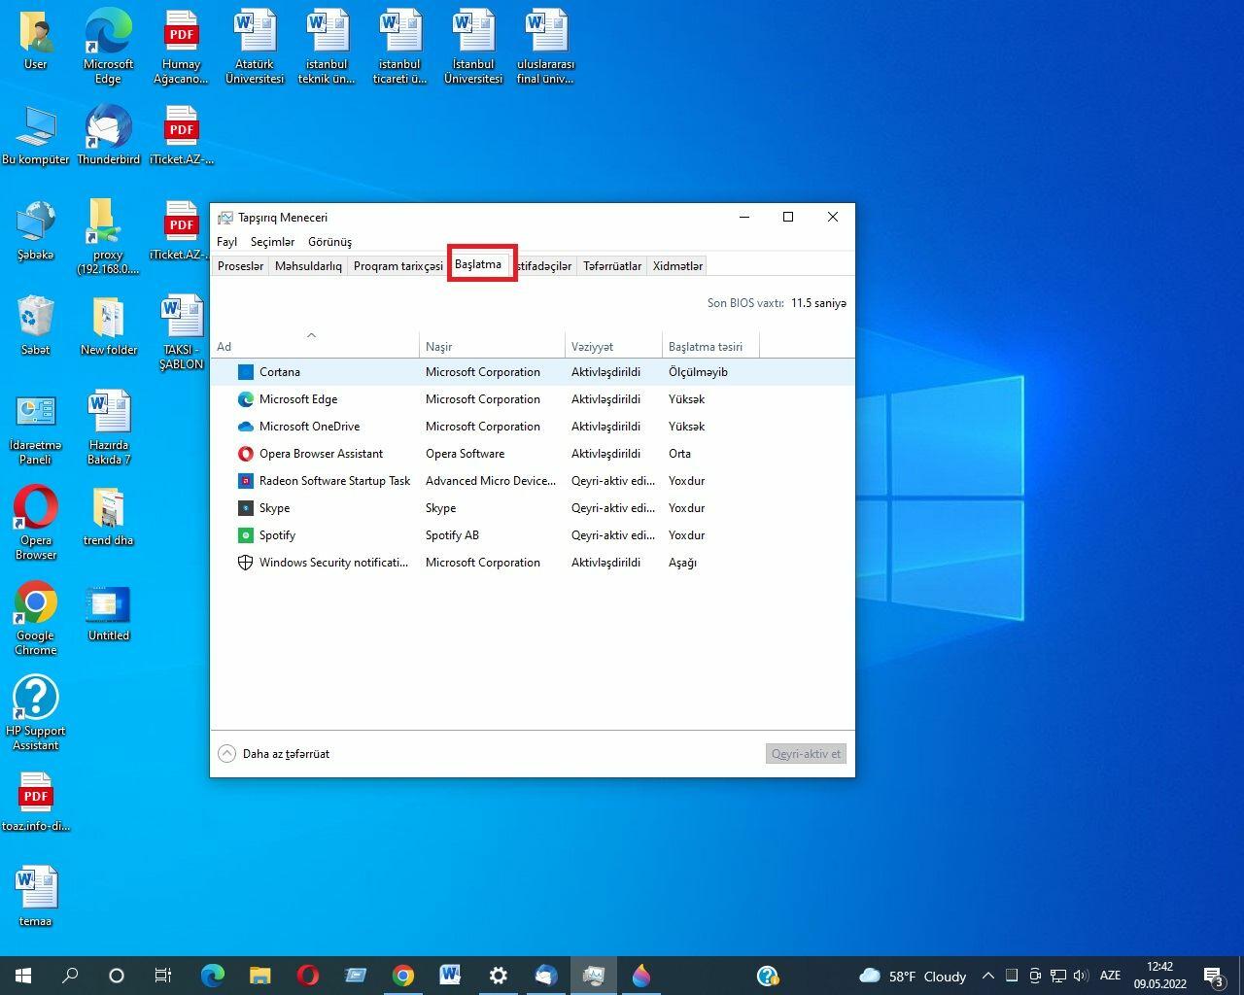The width and height of the screenshot is (1244, 995).
Task: Open the Fayl menu
Action: coord(226,242)
